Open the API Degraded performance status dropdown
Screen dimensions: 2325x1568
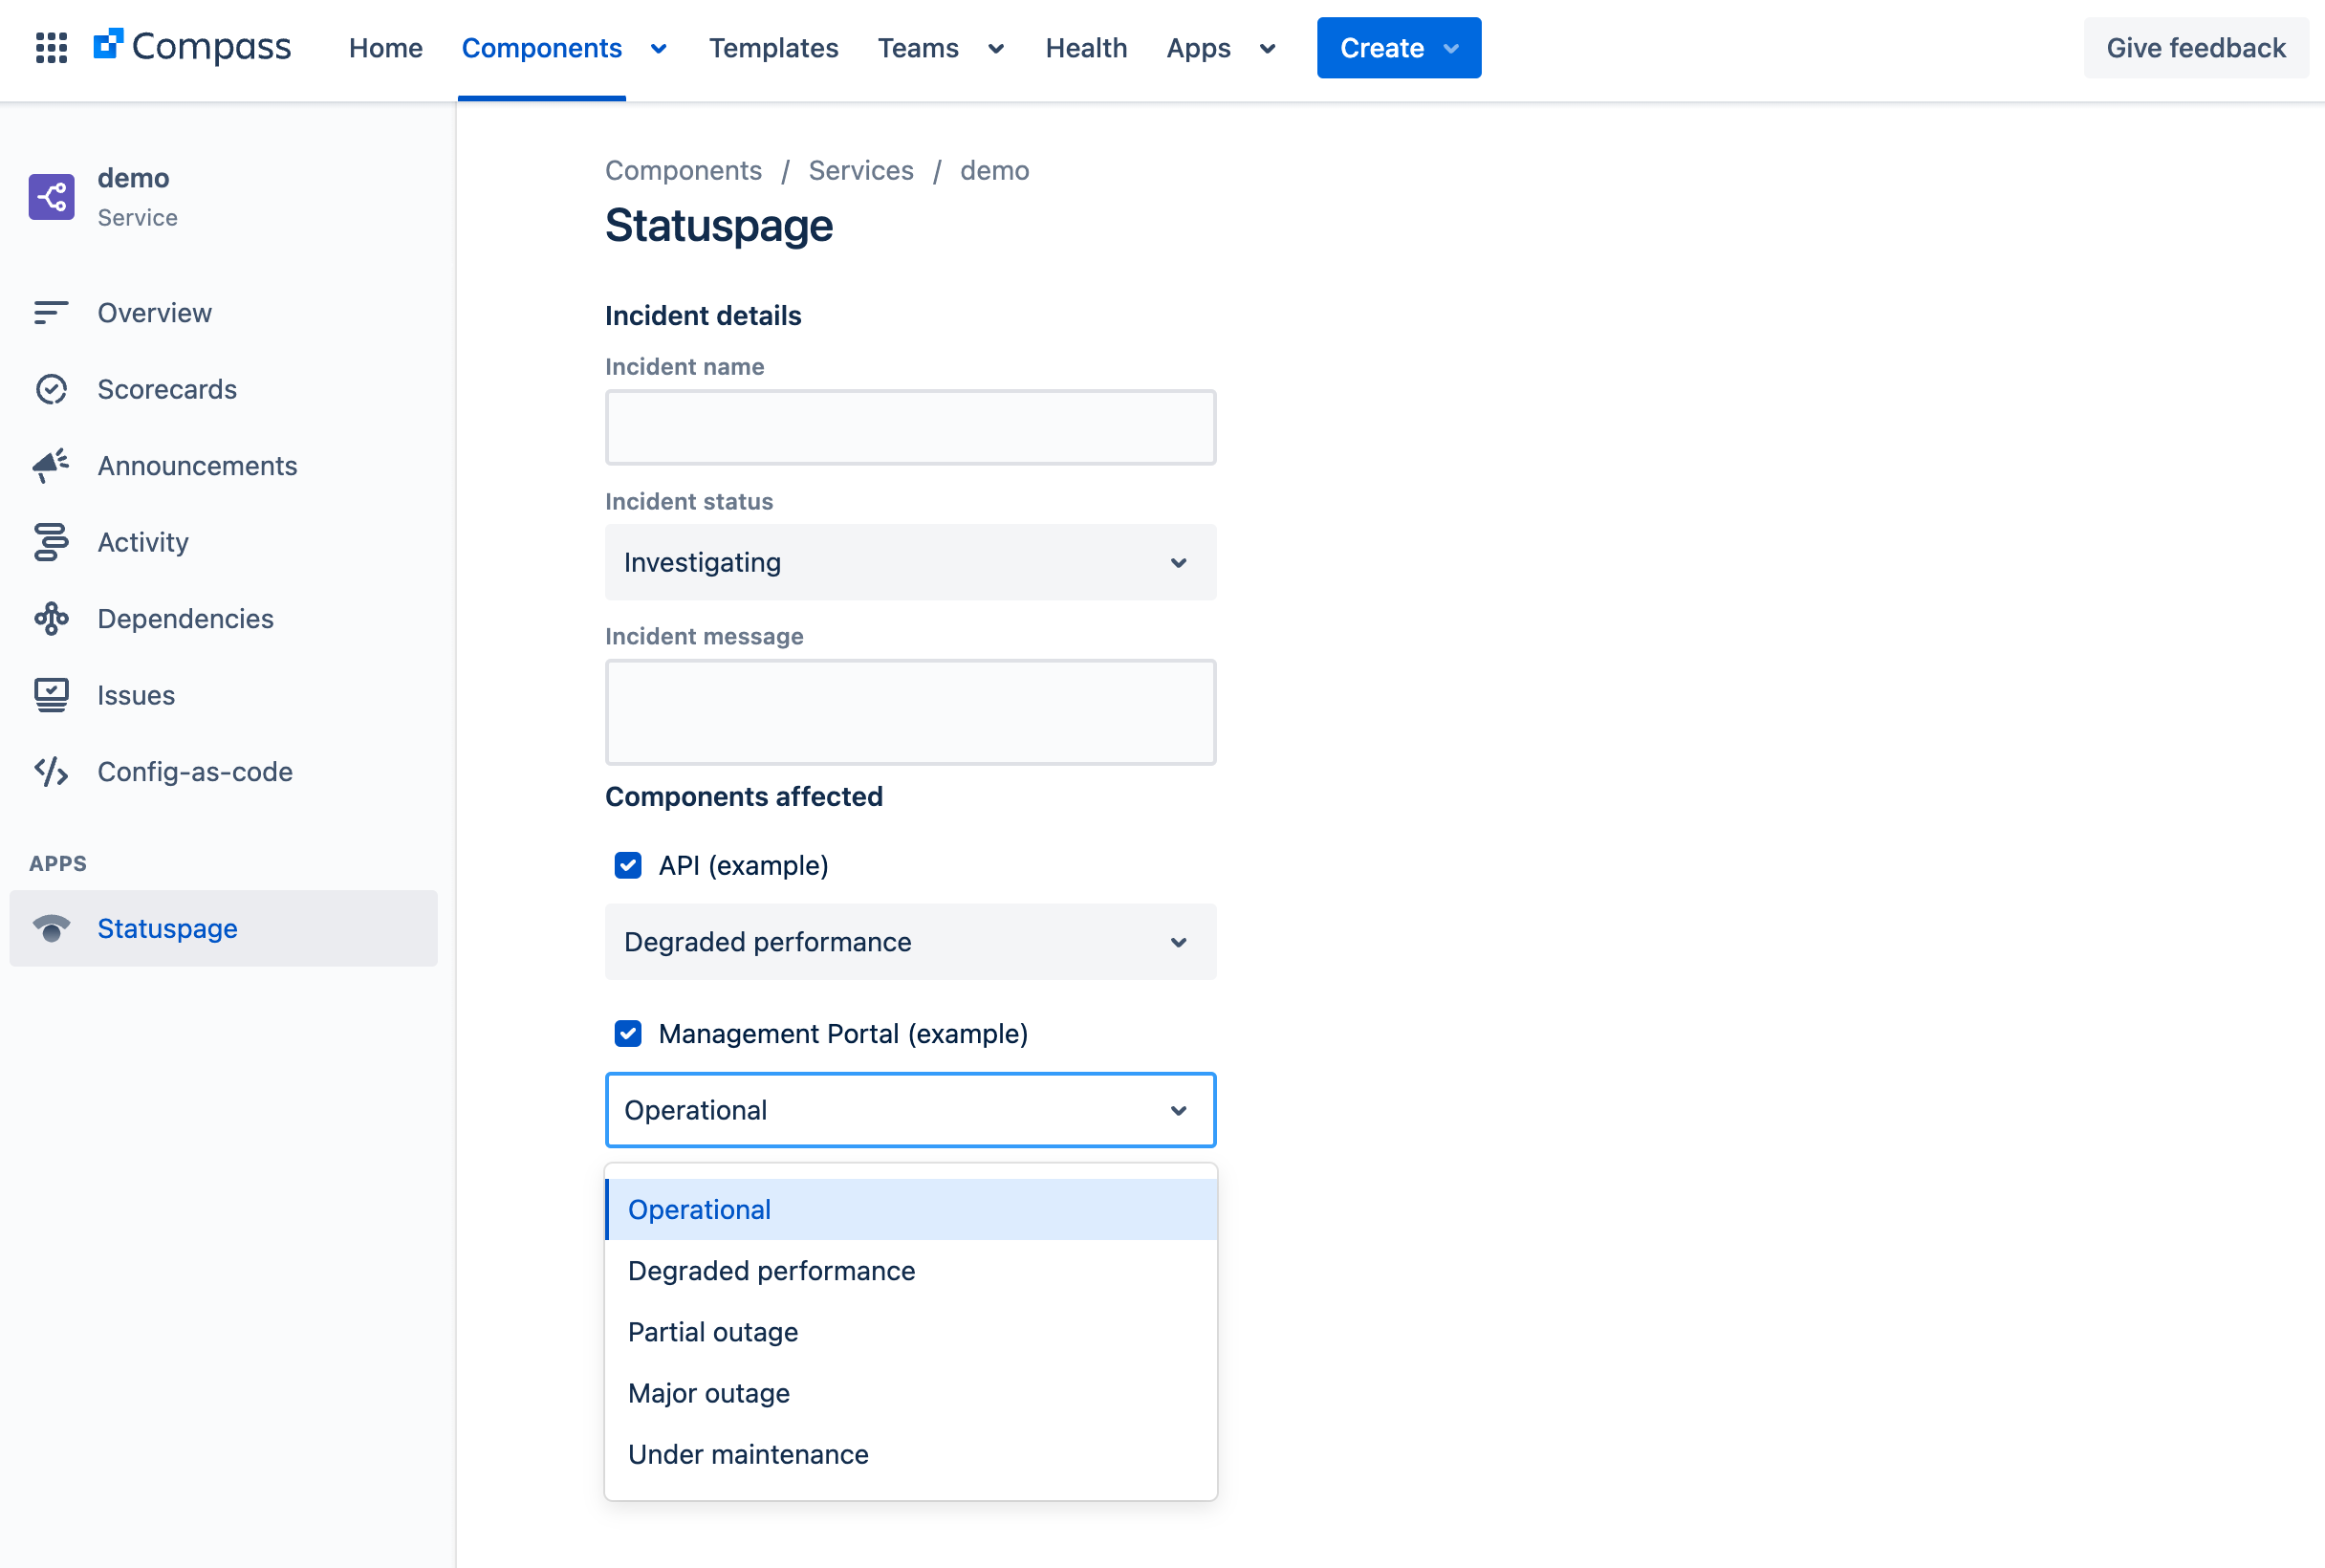[x=910, y=942]
